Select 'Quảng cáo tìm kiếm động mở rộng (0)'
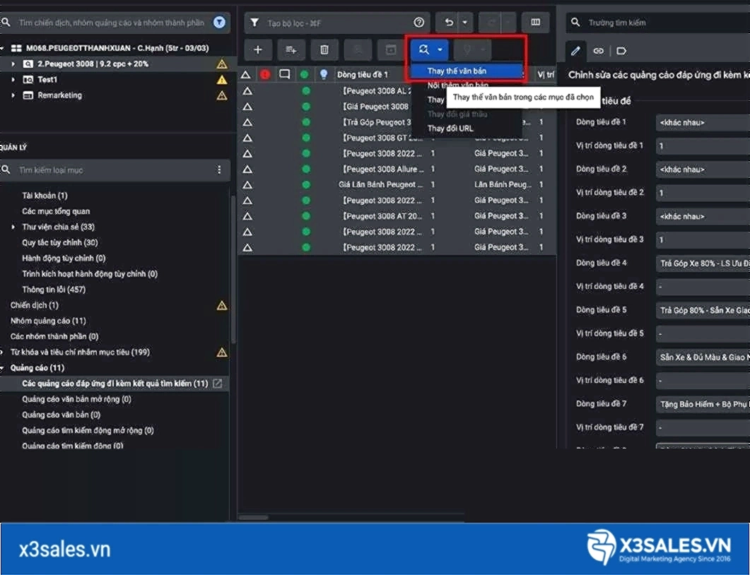Viewport: 750px width, 575px height. [88, 431]
